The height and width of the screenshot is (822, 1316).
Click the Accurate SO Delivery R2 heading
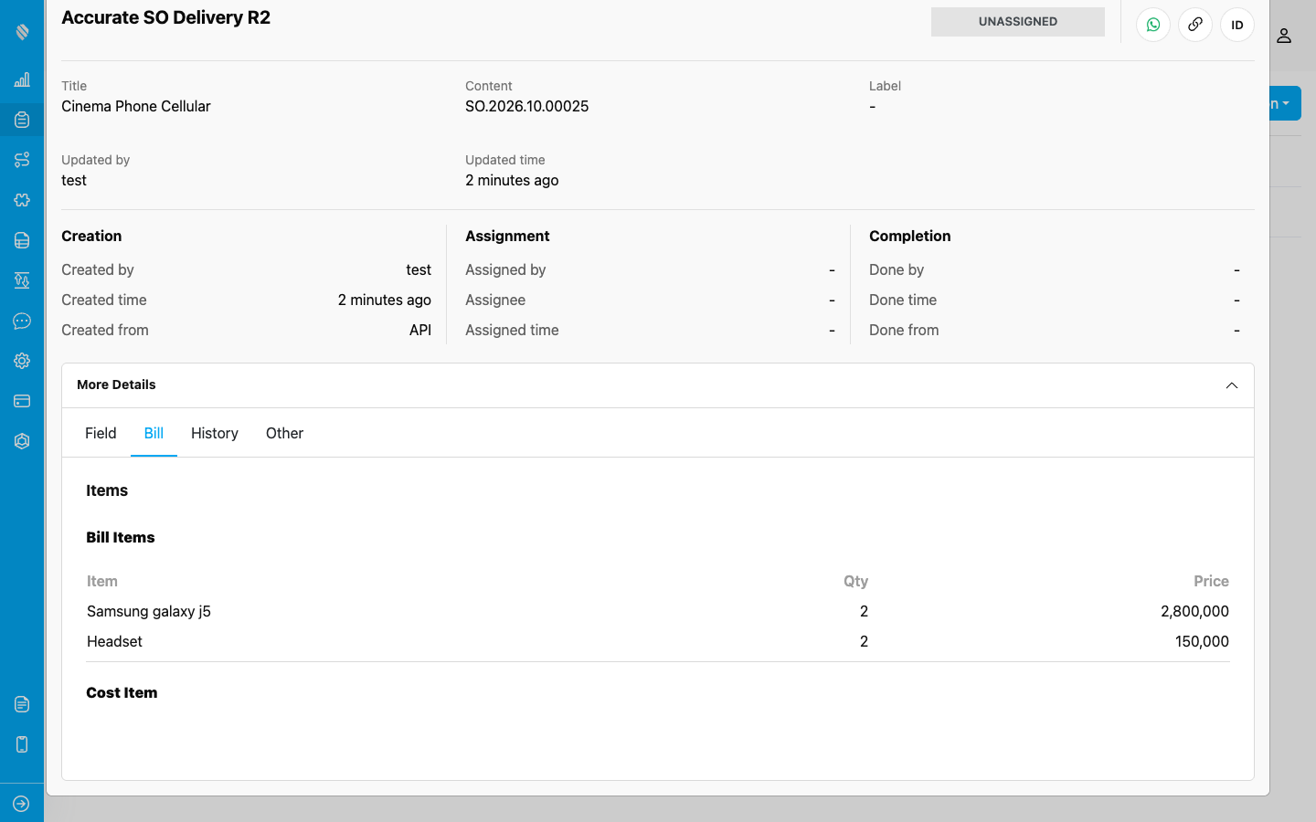pos(166,17)
